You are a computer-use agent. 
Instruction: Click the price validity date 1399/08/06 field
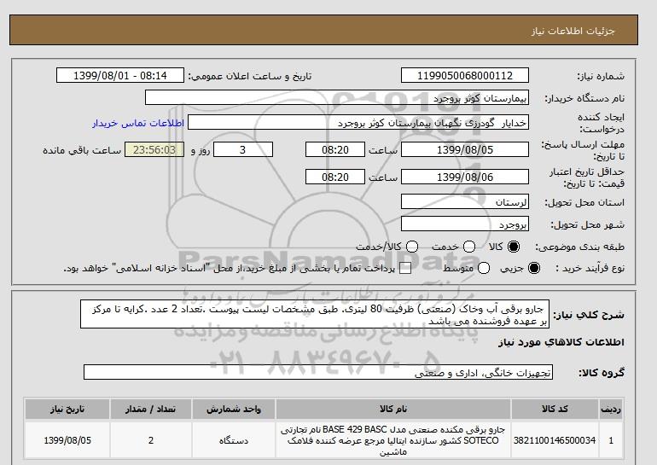pyautogui.click(x=465, y=177)
